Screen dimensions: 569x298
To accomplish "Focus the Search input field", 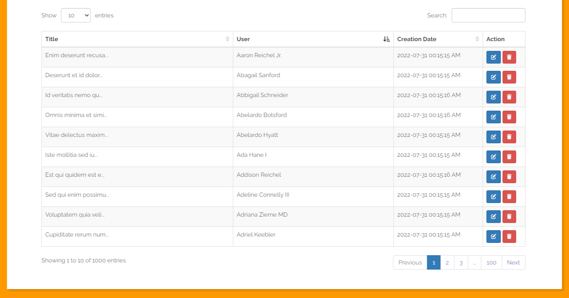I will click(x=488, y=15).
